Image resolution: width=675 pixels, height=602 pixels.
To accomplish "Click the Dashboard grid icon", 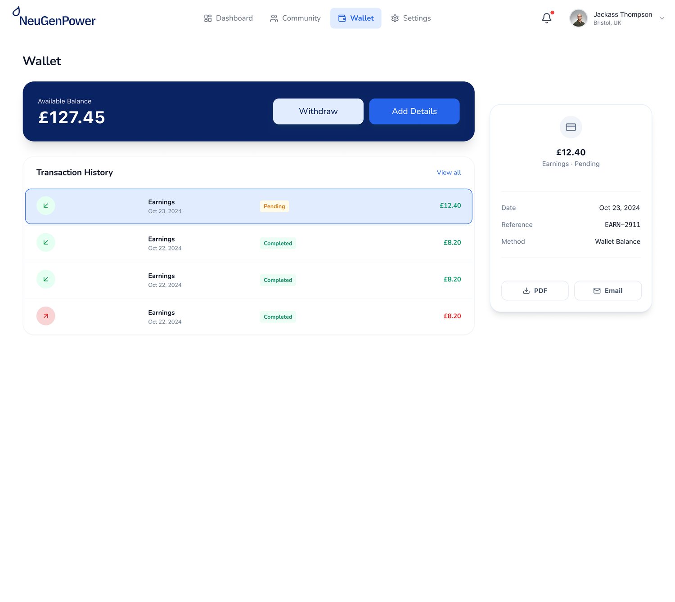I will coord(208,18).
